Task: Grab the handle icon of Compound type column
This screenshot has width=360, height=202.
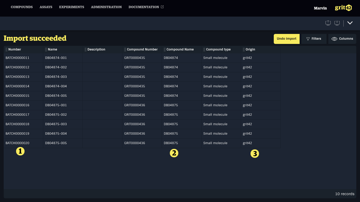Action: coord(204,49)
